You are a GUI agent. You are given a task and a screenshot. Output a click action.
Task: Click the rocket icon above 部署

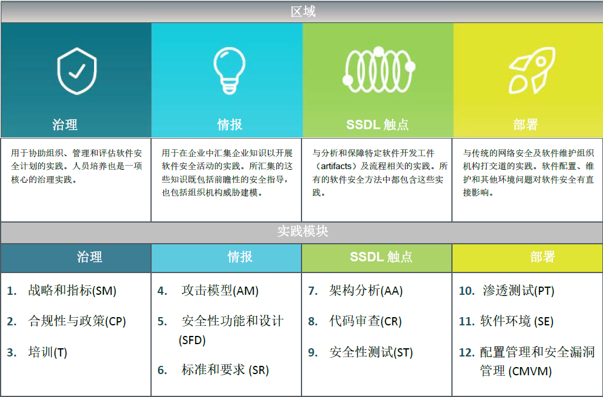[x=528, y=68]
